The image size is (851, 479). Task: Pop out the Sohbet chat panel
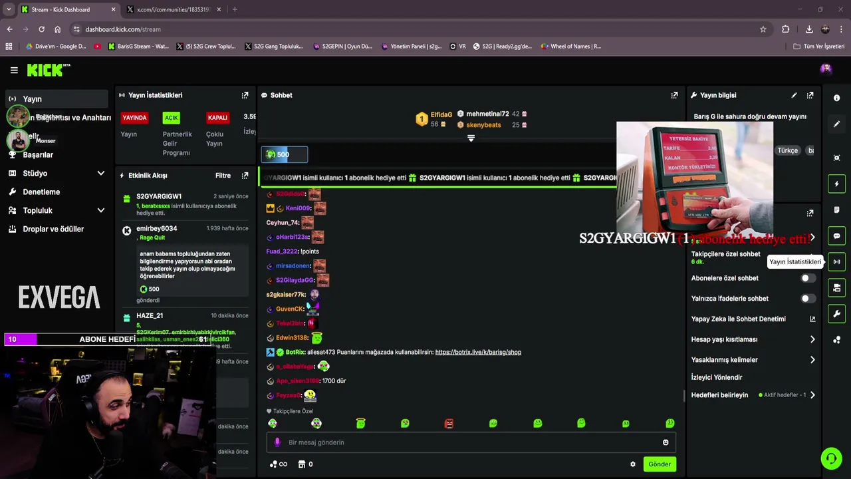[674, 95]
